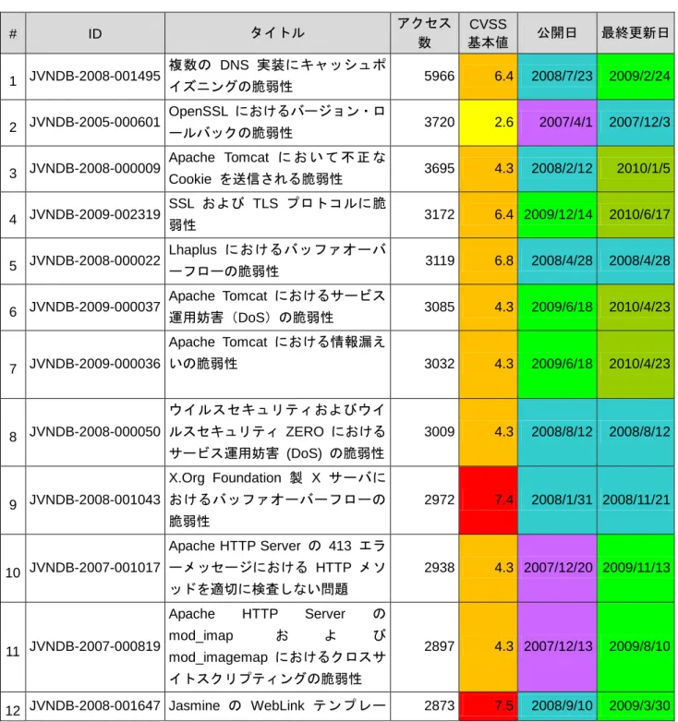Click the アクセス数 column header

(x=424, y=33)
